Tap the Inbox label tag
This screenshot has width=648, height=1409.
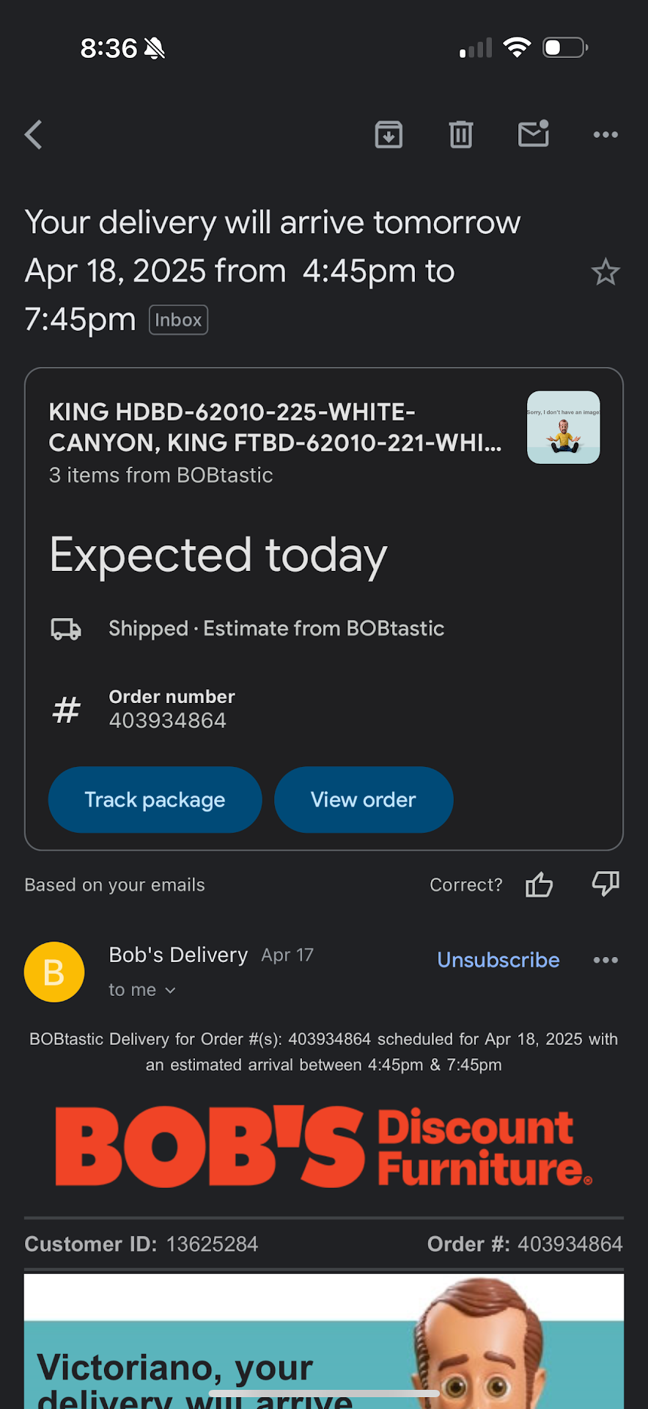[178, 320]
